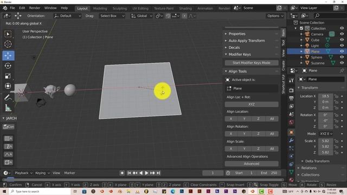Viewport: 347px width, 195px height.
Task: Open the Edit menu
Action: pyautogui.click(x=22, y=8)
